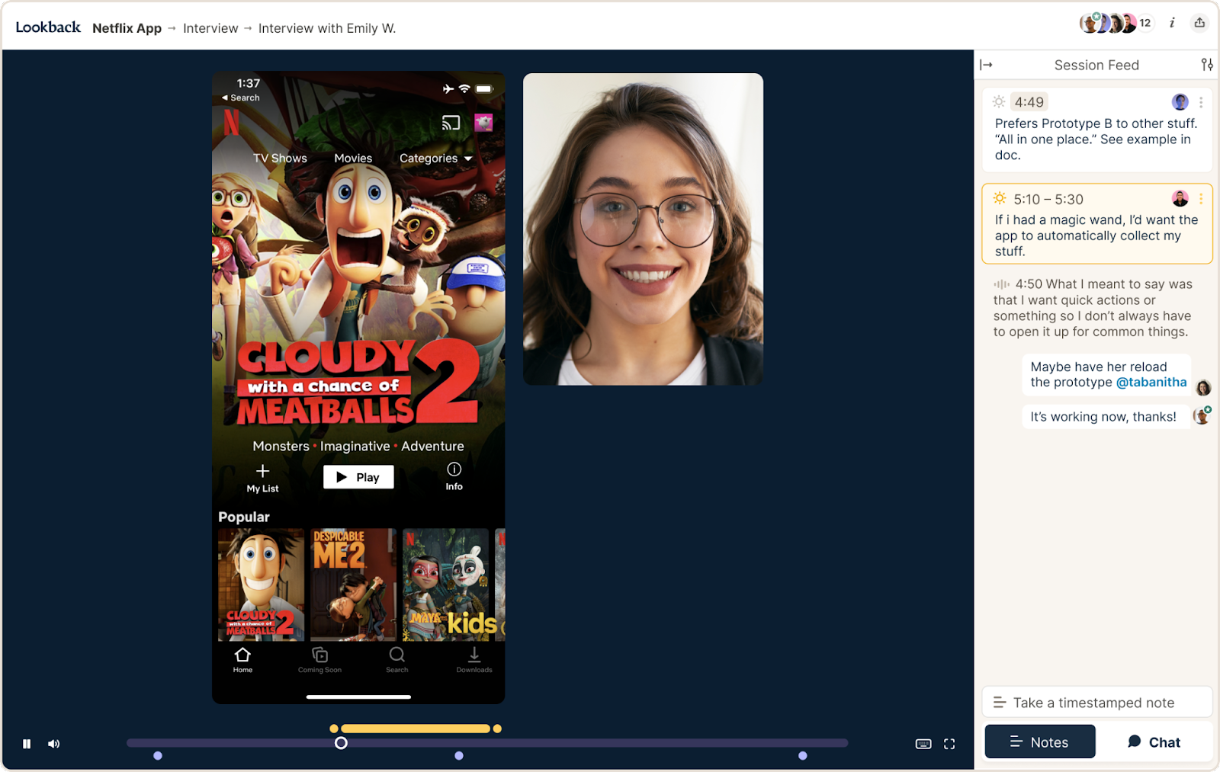Viewport: 1220px width, 772px height.
Task: Click the 4:49 timestamp on first note
Action: coord(1029,102)
